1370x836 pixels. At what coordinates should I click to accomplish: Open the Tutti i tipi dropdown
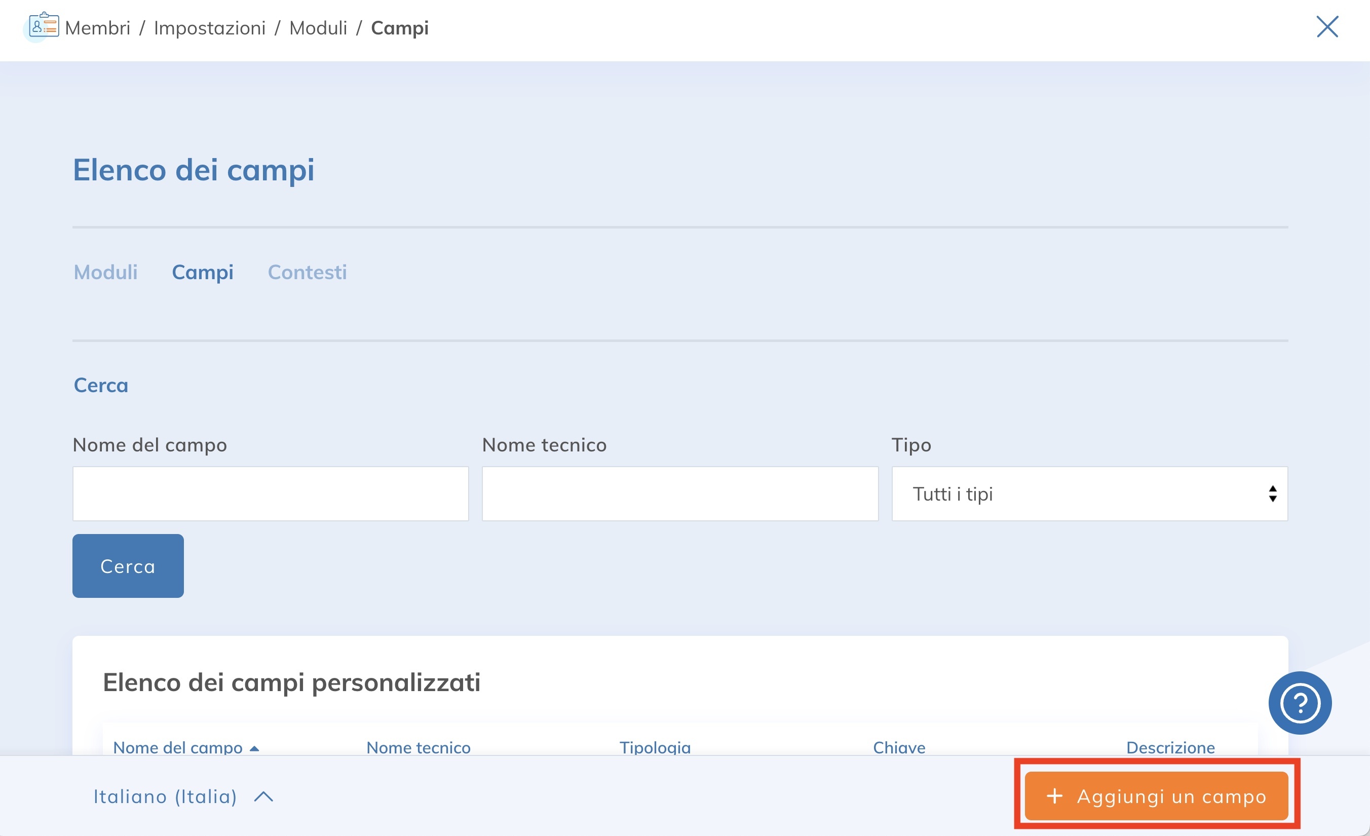click(x=1089, y=493)
